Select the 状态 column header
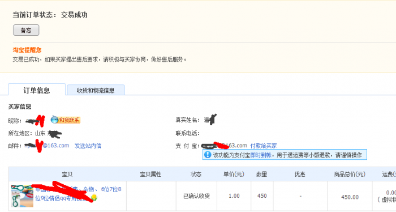The height and width of the screenshot is (212, 396). coord(196,175)
